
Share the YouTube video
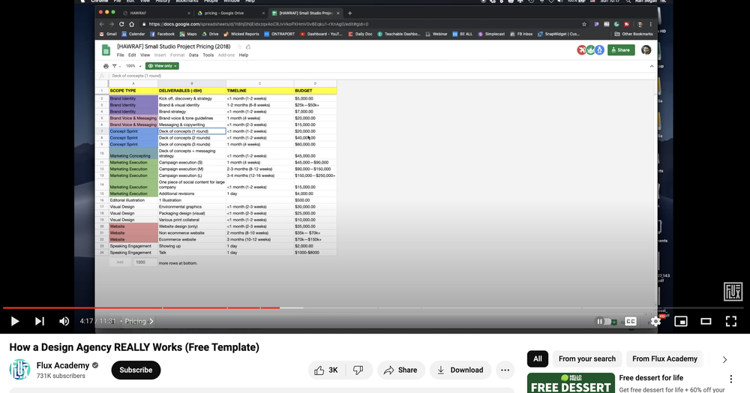tap(400, 370)
